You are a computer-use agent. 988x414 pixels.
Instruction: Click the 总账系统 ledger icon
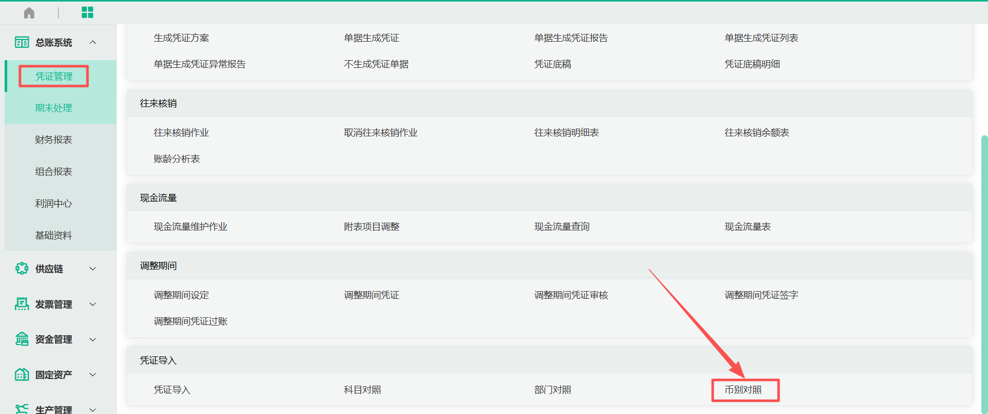(x=22, y=42)
